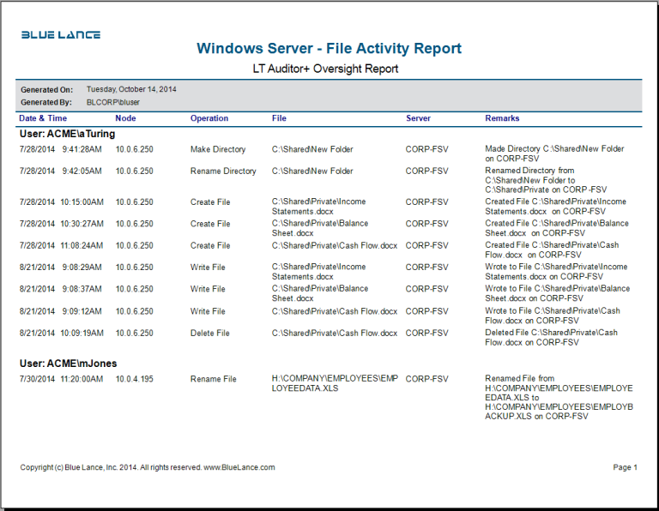Click the Page 1 indicator in footer
Image resolution: width=659 pixels, height=511 pixels.
(625, 467)
